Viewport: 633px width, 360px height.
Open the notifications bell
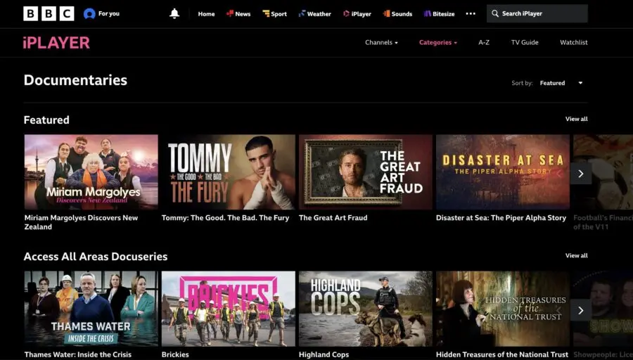[x=174, y=13]
